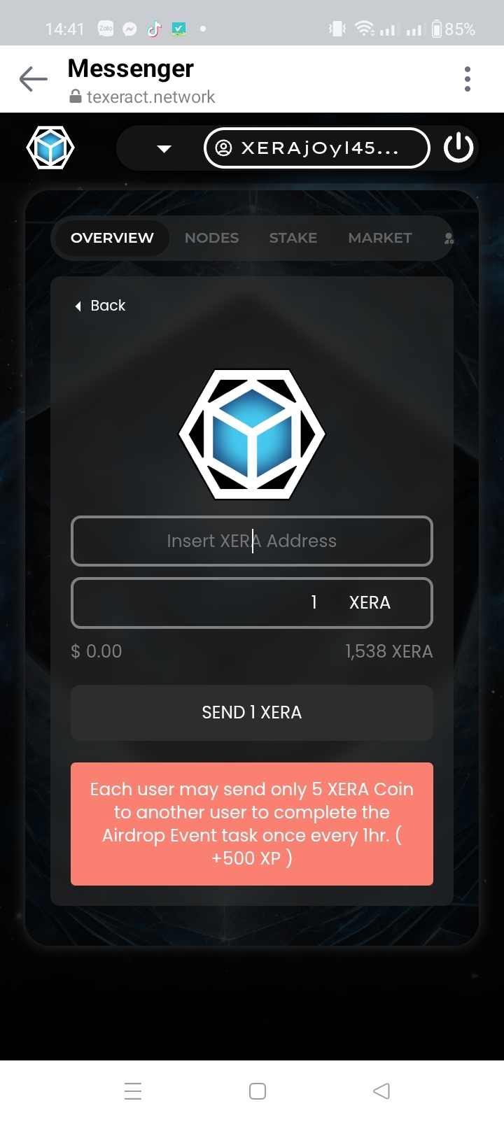This screenshot has width=504, height=1122.
Task: Open the STAKE tab
Action: pyautogui.click(x=293, y=238)
